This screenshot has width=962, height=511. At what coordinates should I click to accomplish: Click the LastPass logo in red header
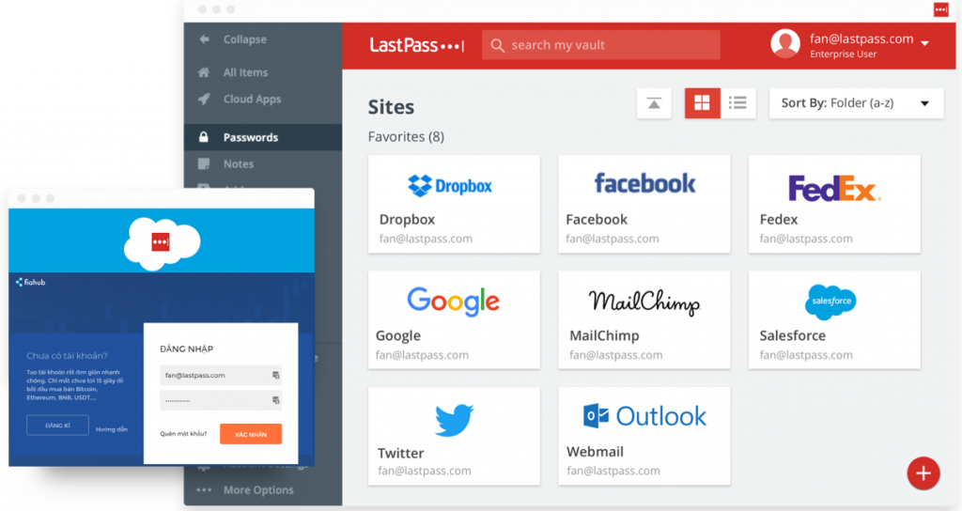[x=416, y=45]
